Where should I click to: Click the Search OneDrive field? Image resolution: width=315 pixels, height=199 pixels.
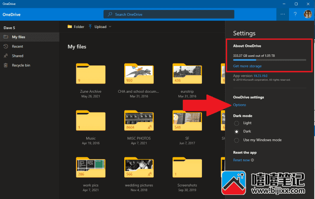point(169,14)
